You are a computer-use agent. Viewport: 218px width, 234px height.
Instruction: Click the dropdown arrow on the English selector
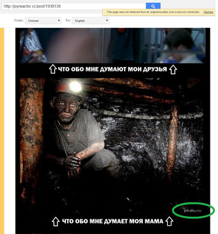pos(107,20)
